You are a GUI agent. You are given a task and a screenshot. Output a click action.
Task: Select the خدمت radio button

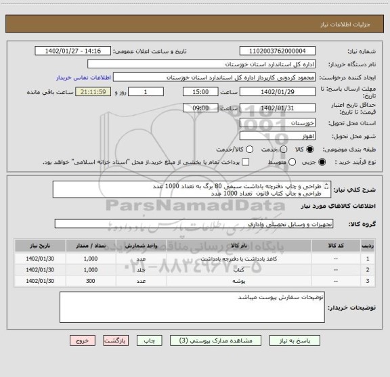click(284, 150)
